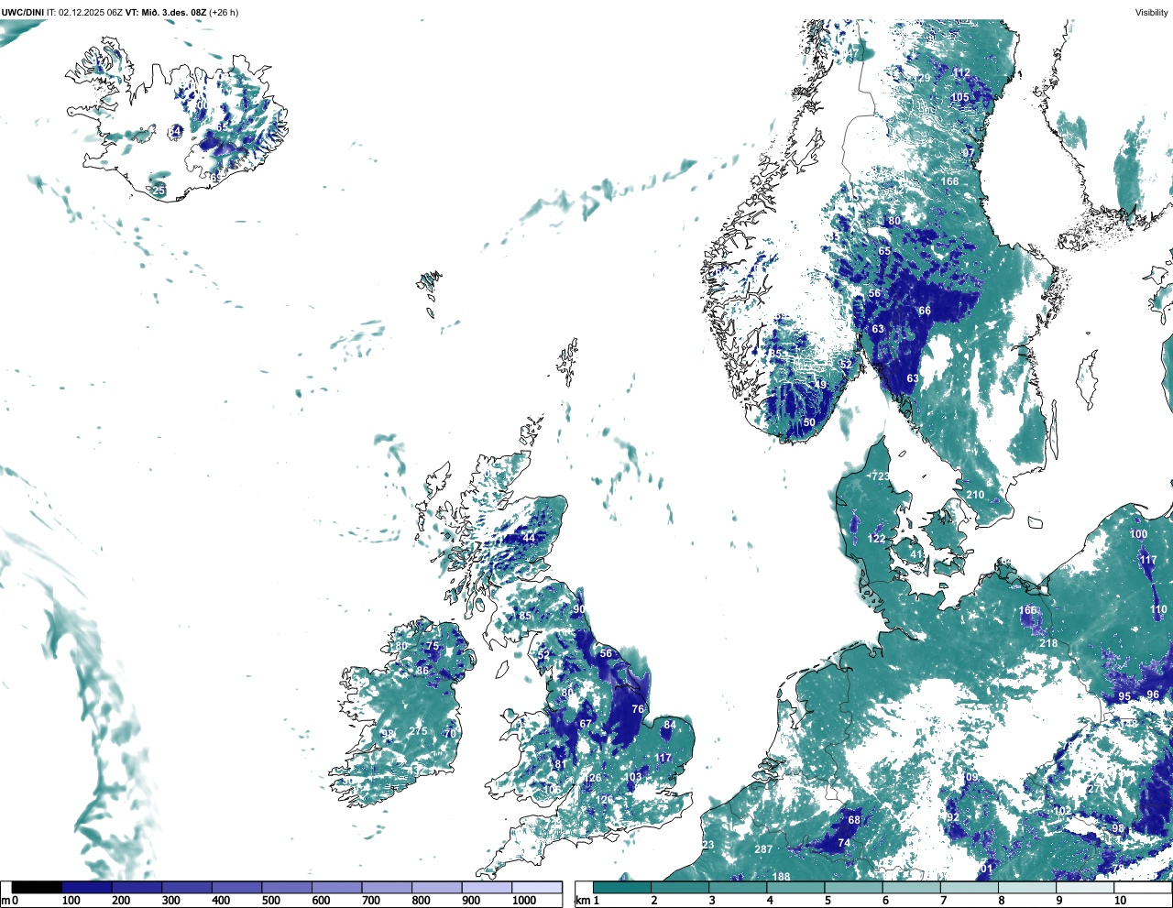The image size is (1173, 908).
Task: Click map value '168' in Sweden
Action: 949,181
